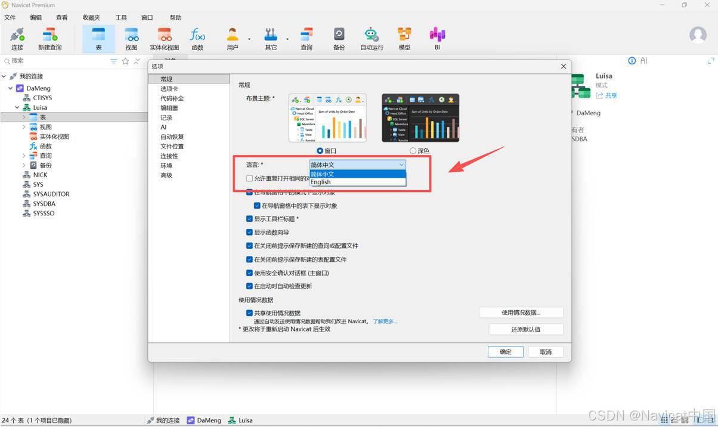
Task: Click the 实体化视图 toolbar icon
Action: click(x=165, y=39)
